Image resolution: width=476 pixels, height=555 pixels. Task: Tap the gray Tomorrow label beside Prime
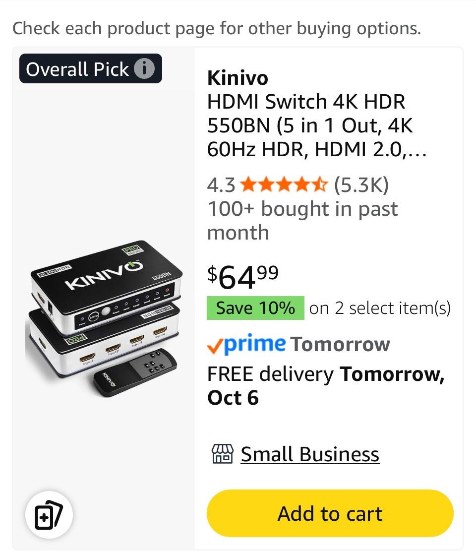(x=340, y=344)
